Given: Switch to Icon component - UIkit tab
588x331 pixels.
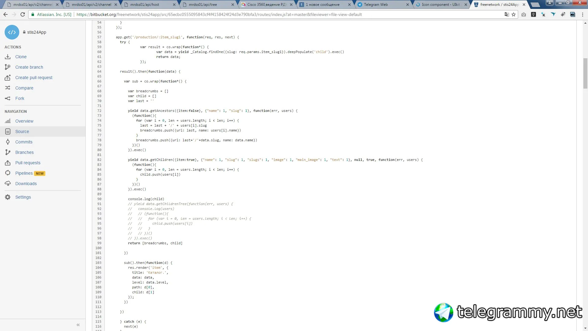Looking at the screenshot, I should [x=440, y=5].
